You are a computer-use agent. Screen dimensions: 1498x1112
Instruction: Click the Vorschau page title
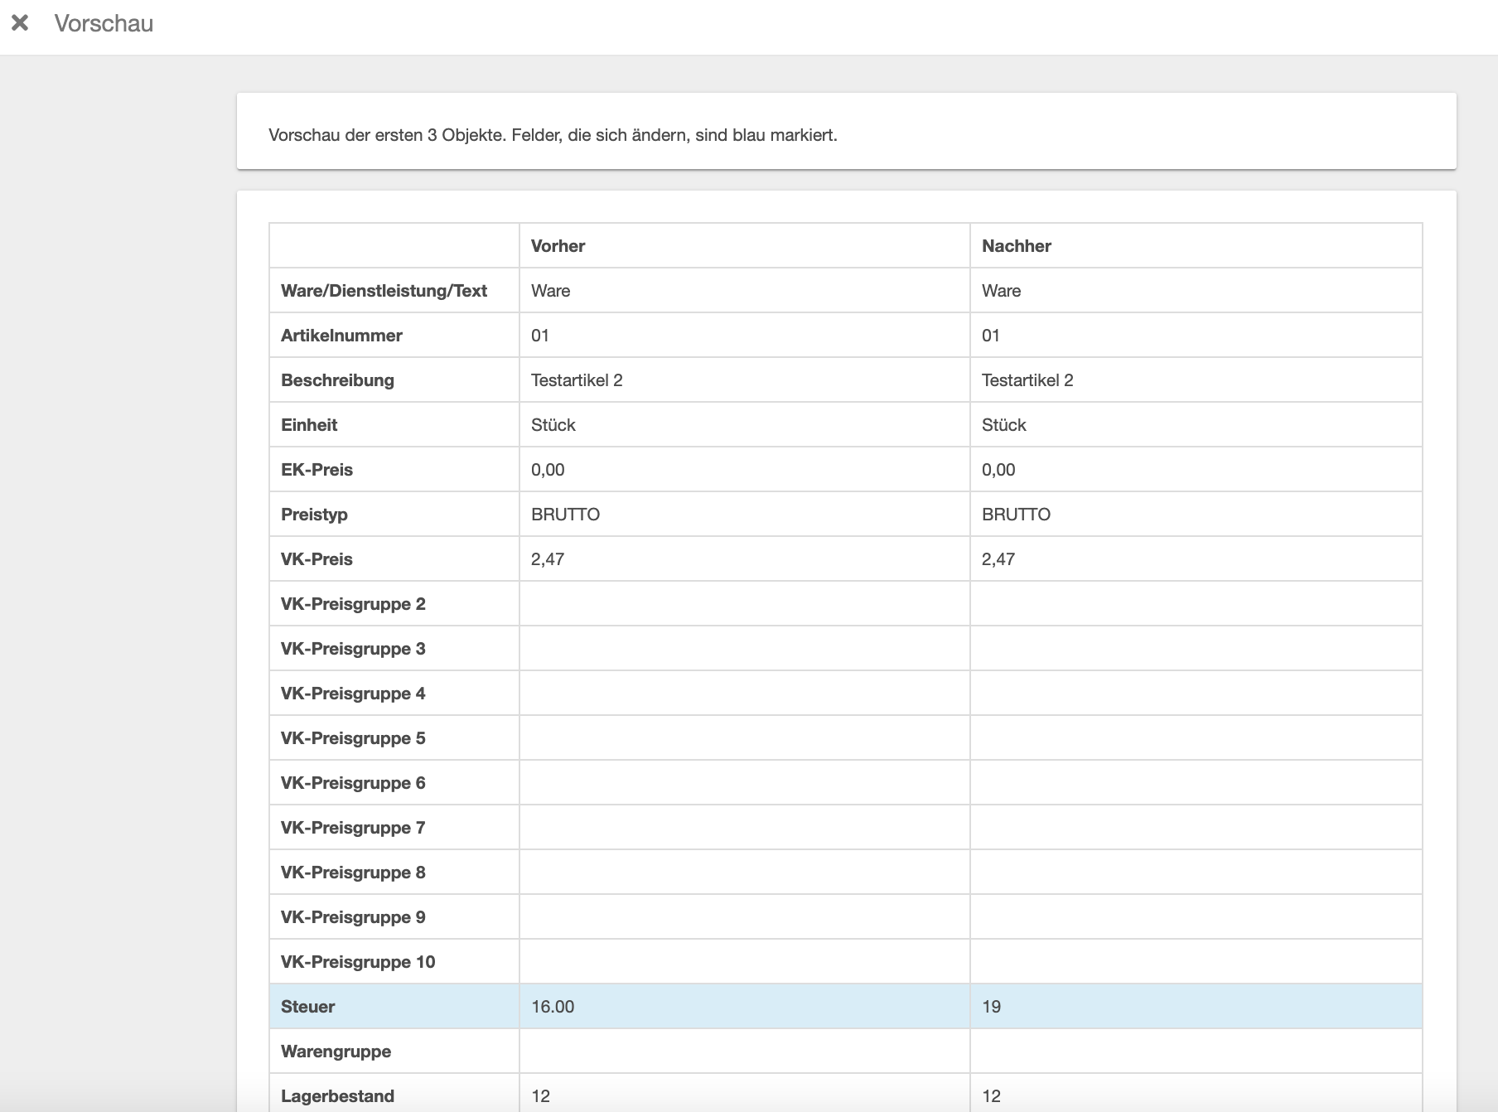click(104, 23)
